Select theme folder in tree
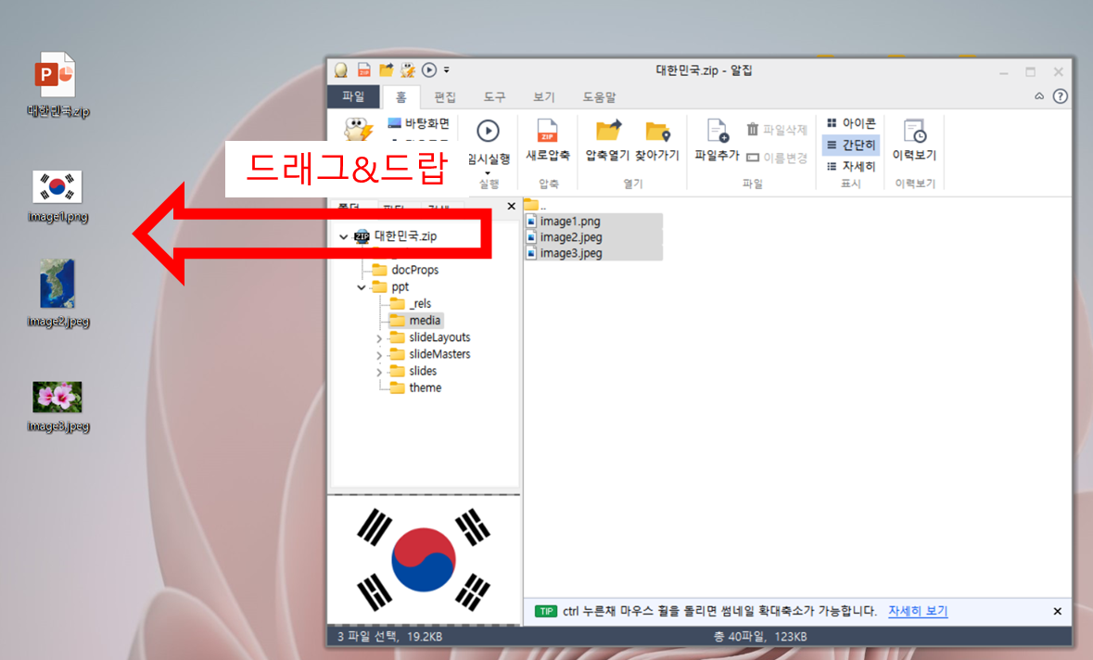1093x660 pixels. (x=415, y=387)
